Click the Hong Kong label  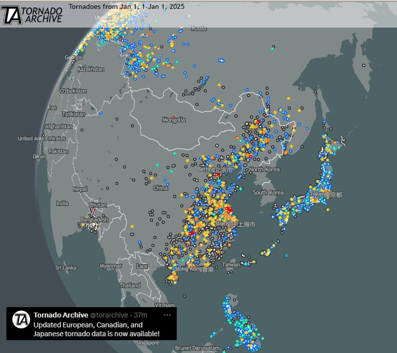pos(195,269)
